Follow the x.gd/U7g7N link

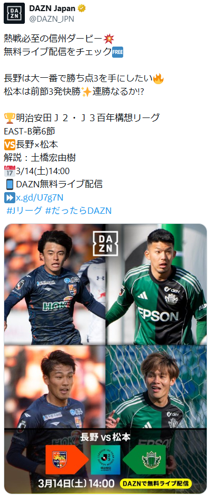40,197
